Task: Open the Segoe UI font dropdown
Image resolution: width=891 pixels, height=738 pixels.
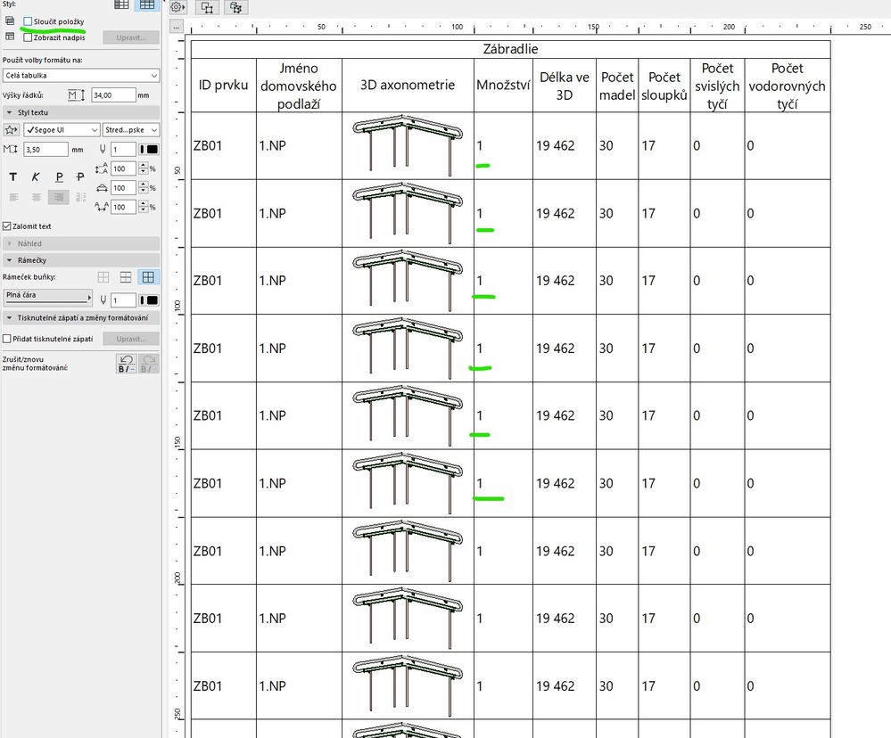Action: pos(62,130)
